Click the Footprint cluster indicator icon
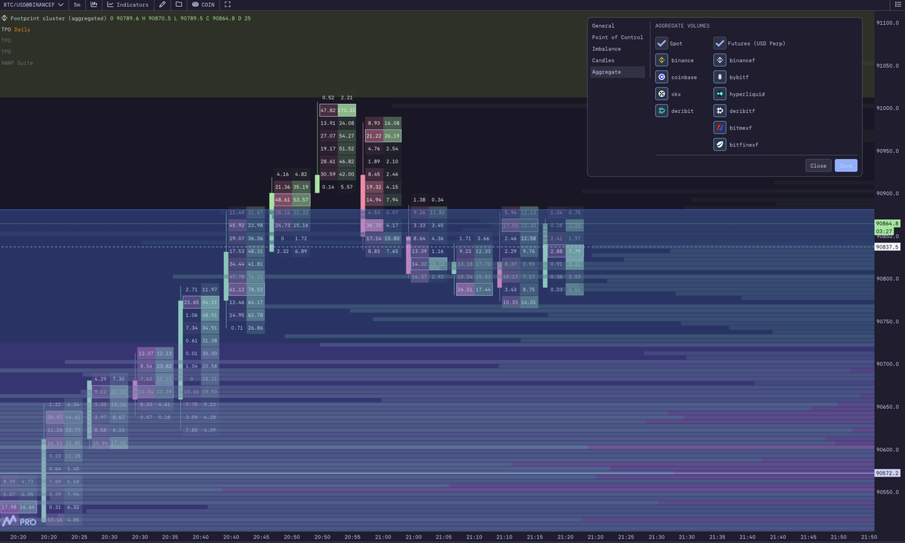 coord(5,17)
